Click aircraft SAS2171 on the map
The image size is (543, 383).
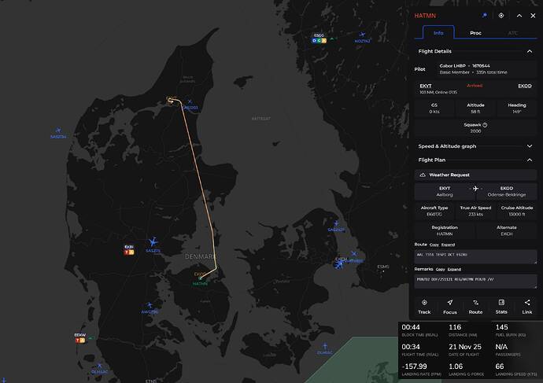(153, 241)
